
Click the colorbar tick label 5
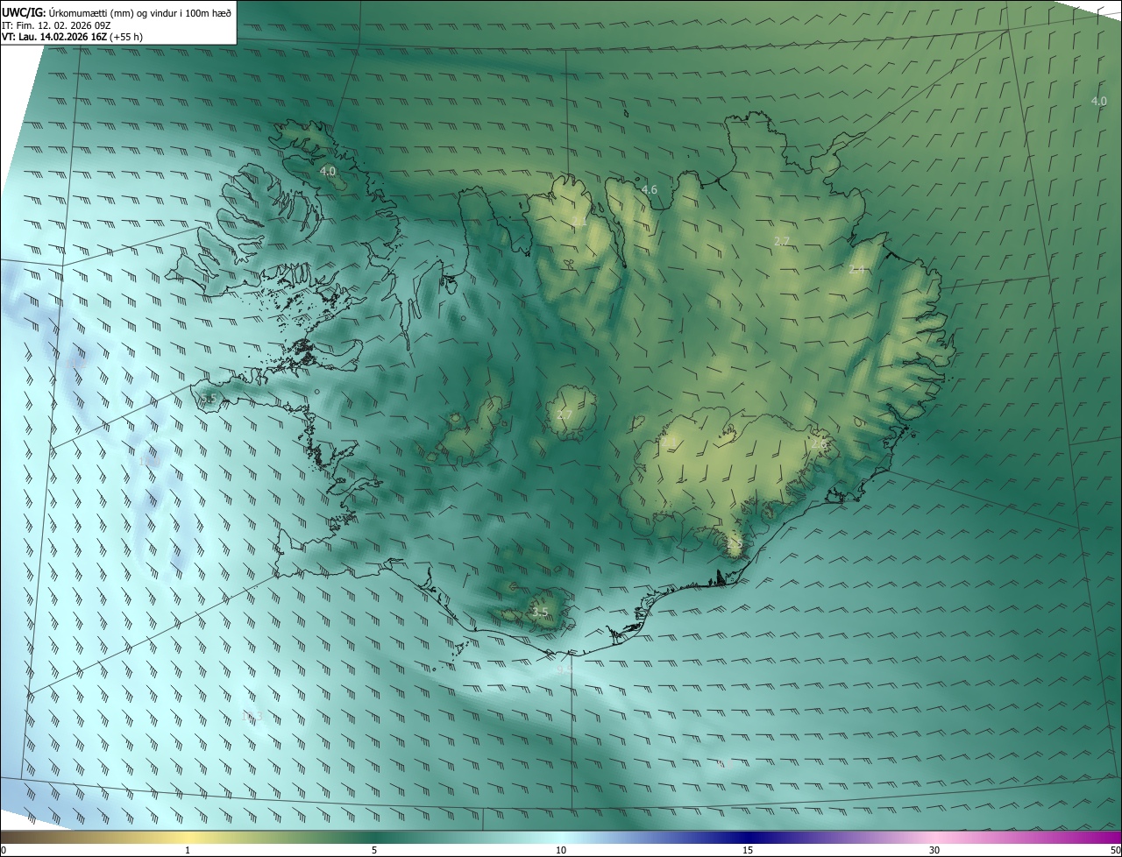(x=374, y=850)
